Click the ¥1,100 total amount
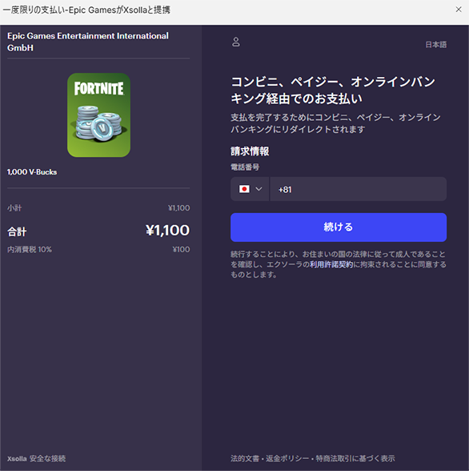Viewport: 469px width, 471px height. (x=167, y=231)
